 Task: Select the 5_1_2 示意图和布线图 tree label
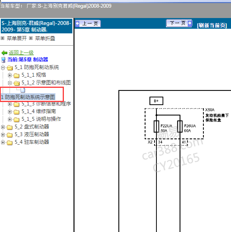coord(46,83)
